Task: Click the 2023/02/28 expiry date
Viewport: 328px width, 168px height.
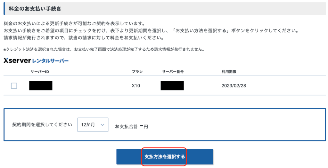Action: [234, 86]
